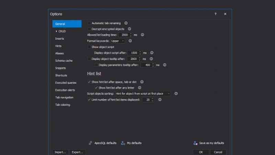Toggle Display object tooltip after checkbox
The width and height of the screenshot is (275, 155).
click(89, 59)
